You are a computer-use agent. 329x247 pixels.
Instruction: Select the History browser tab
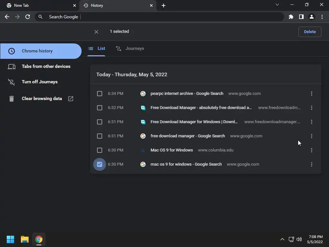pyautogui.click(x=118, y=5)
